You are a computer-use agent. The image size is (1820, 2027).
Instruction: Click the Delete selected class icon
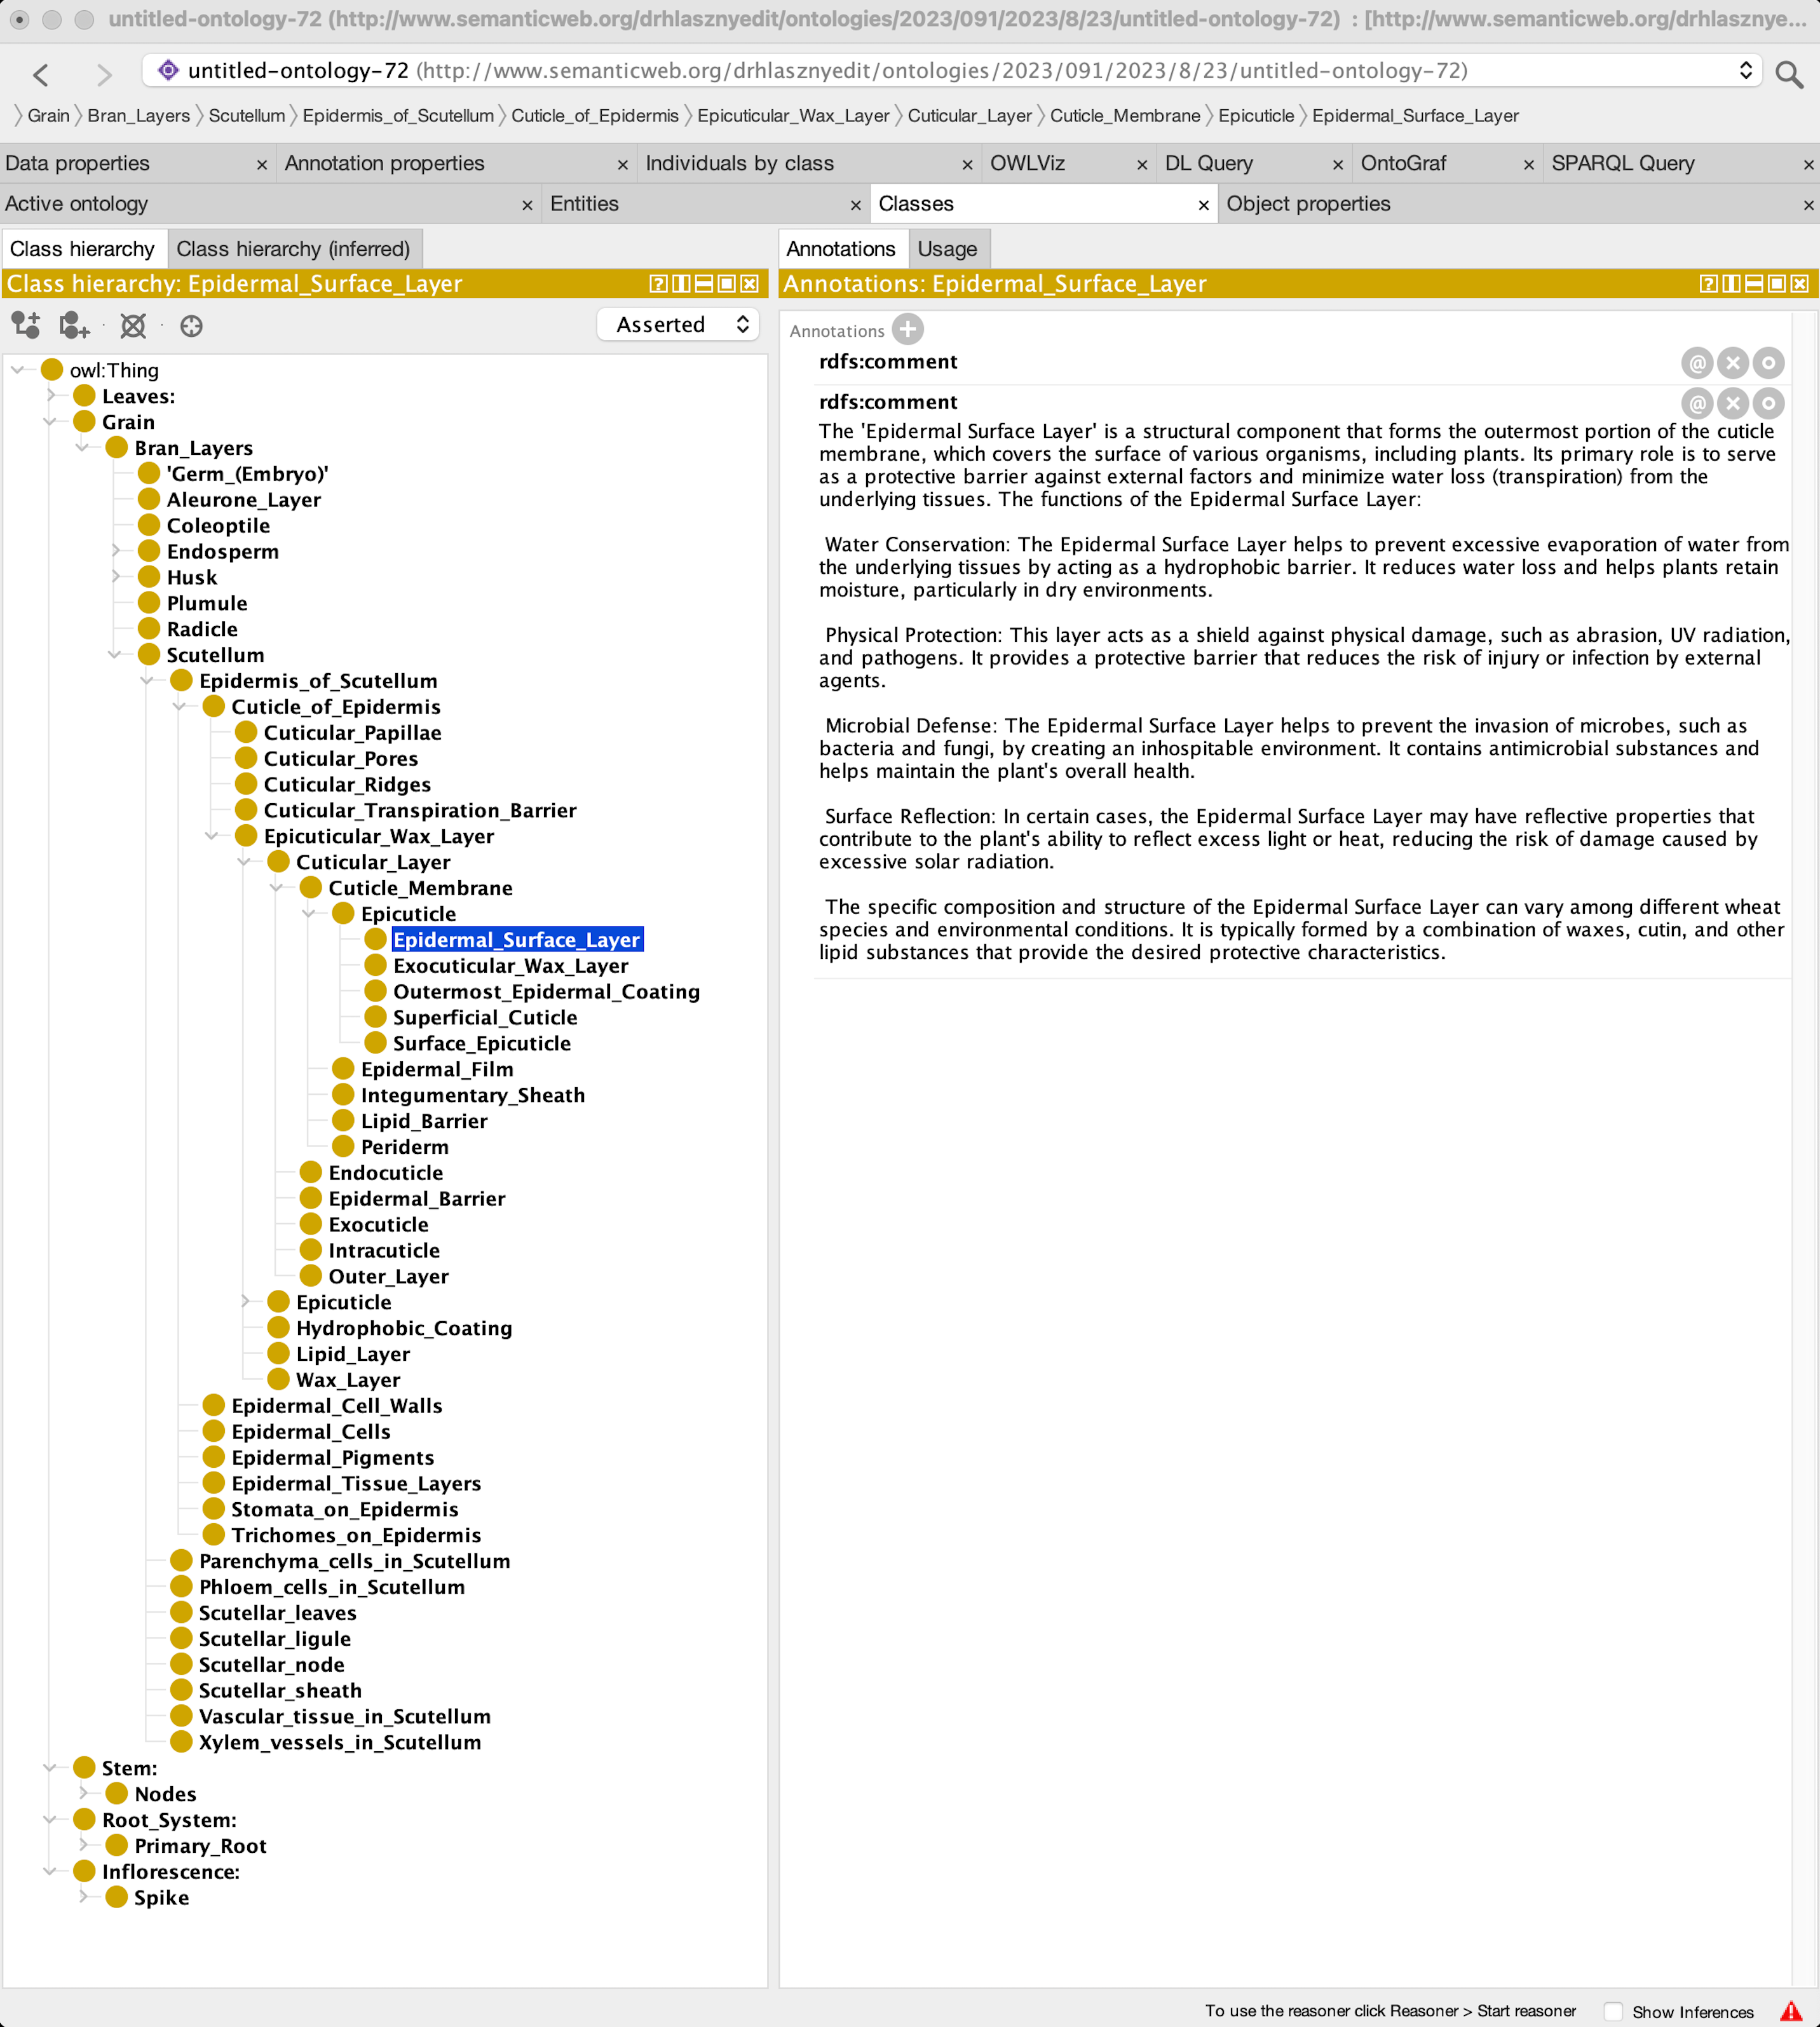(133, 325)
